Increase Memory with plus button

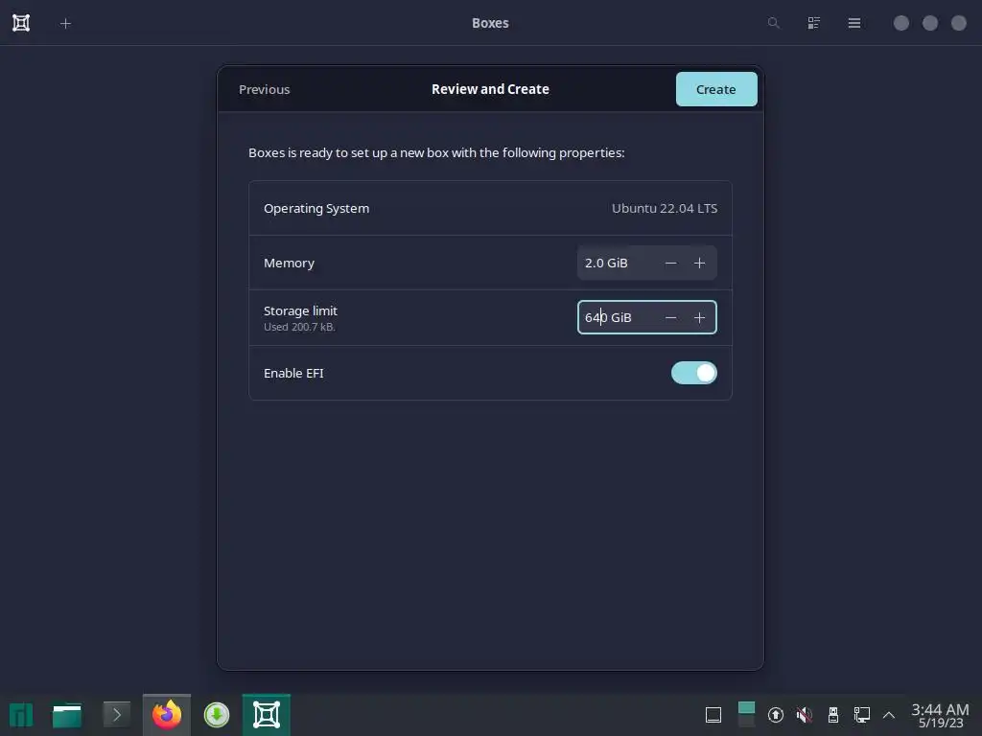(x=699, y=263)
